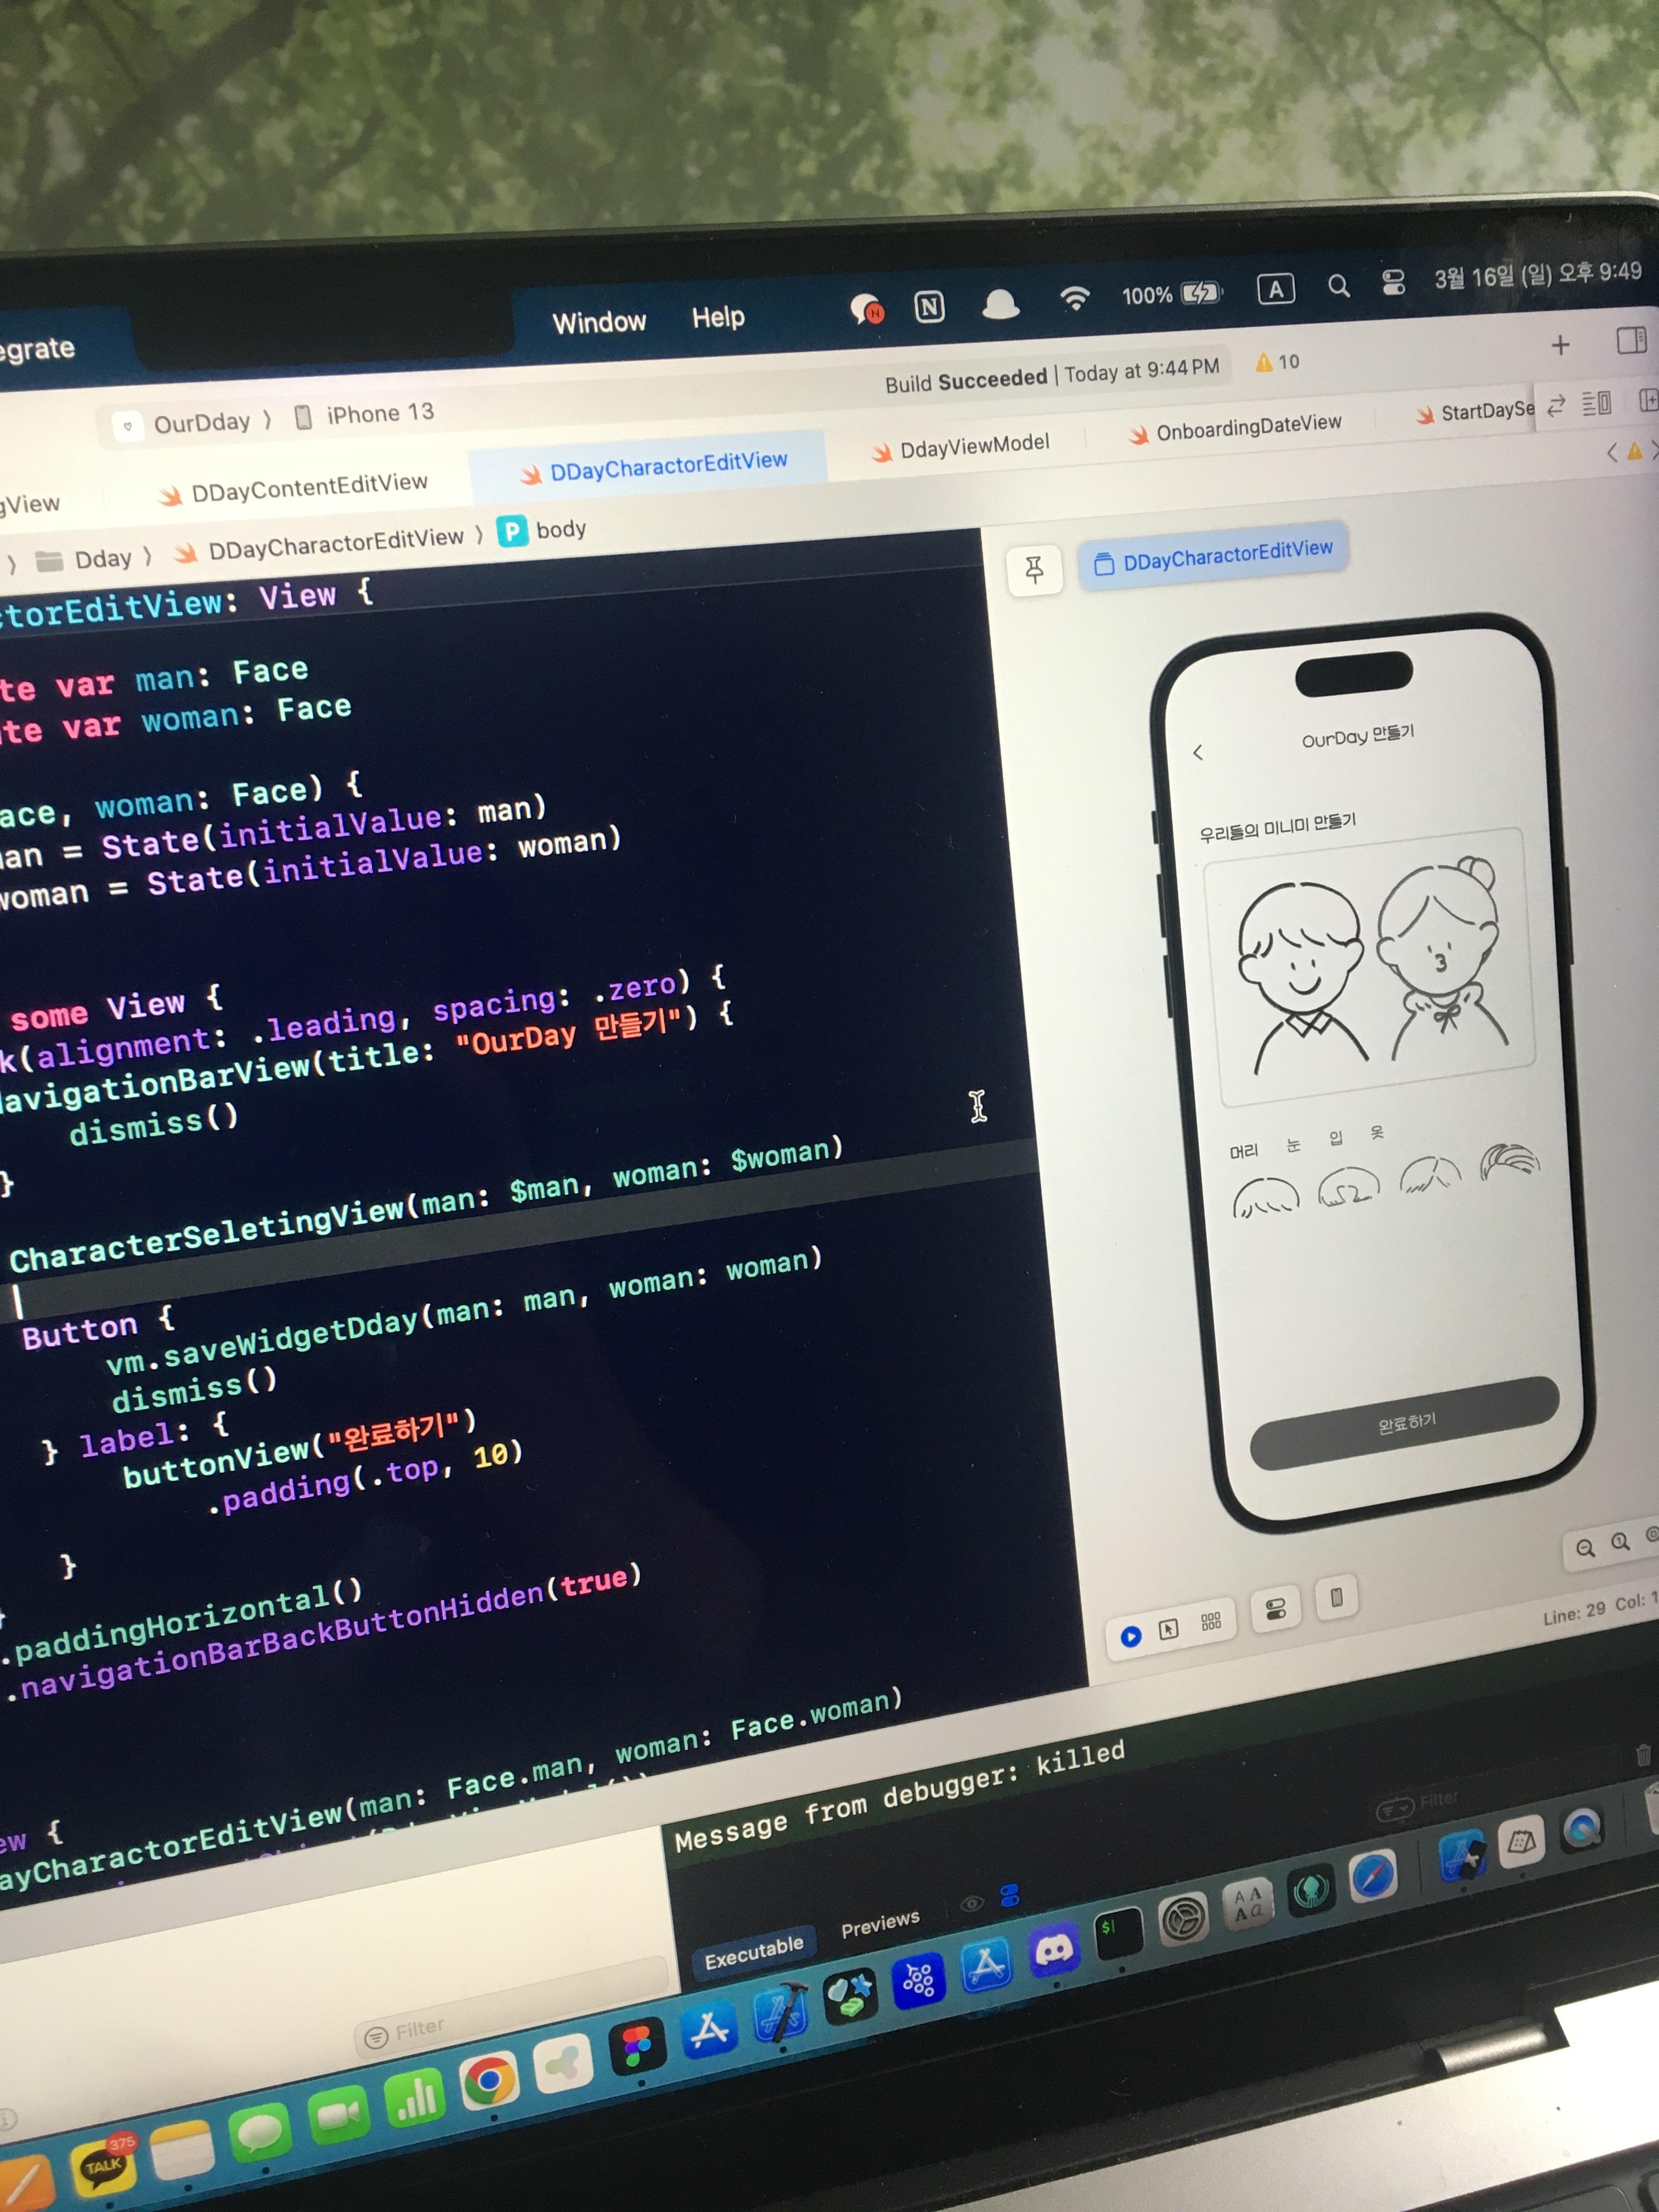The height and width of the screenshot is (2212, 1659).
Task: Open Notion icon in the menu bar
Action: click(x=930, y=307)
